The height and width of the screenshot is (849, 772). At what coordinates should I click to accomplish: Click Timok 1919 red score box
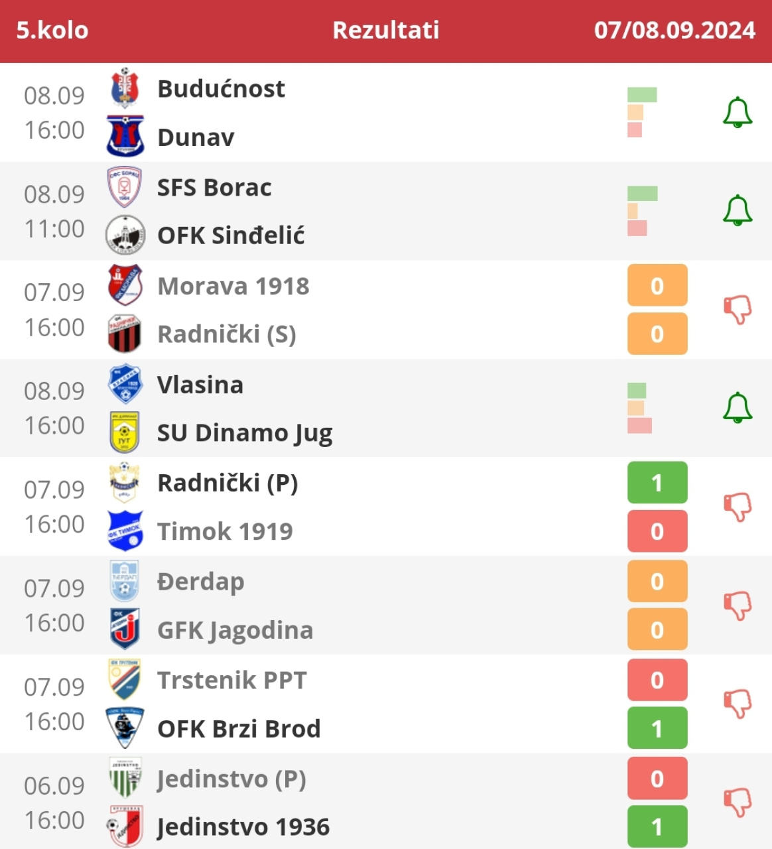657,531
